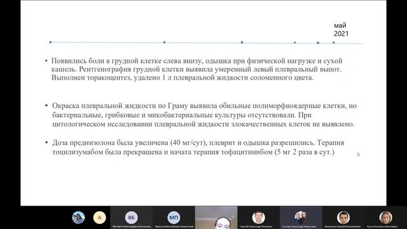
Task: Click the yellow avatar labeled A
Action: 100,218
